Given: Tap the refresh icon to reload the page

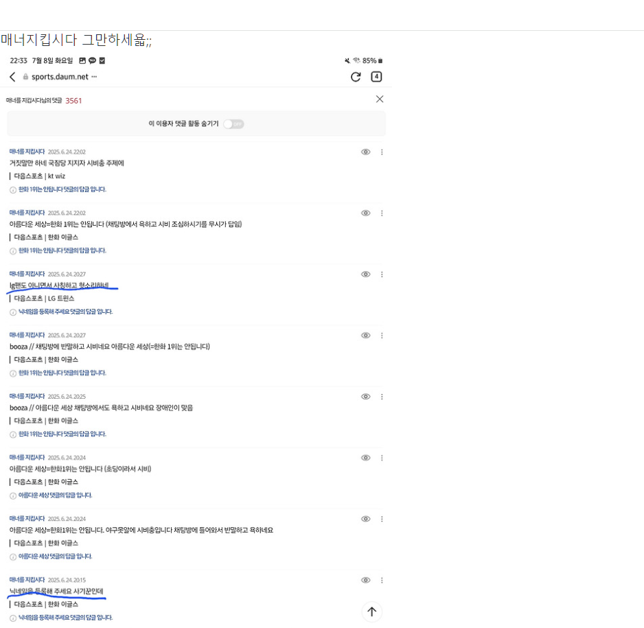Looking at the screenshot, I should (356, 78).
